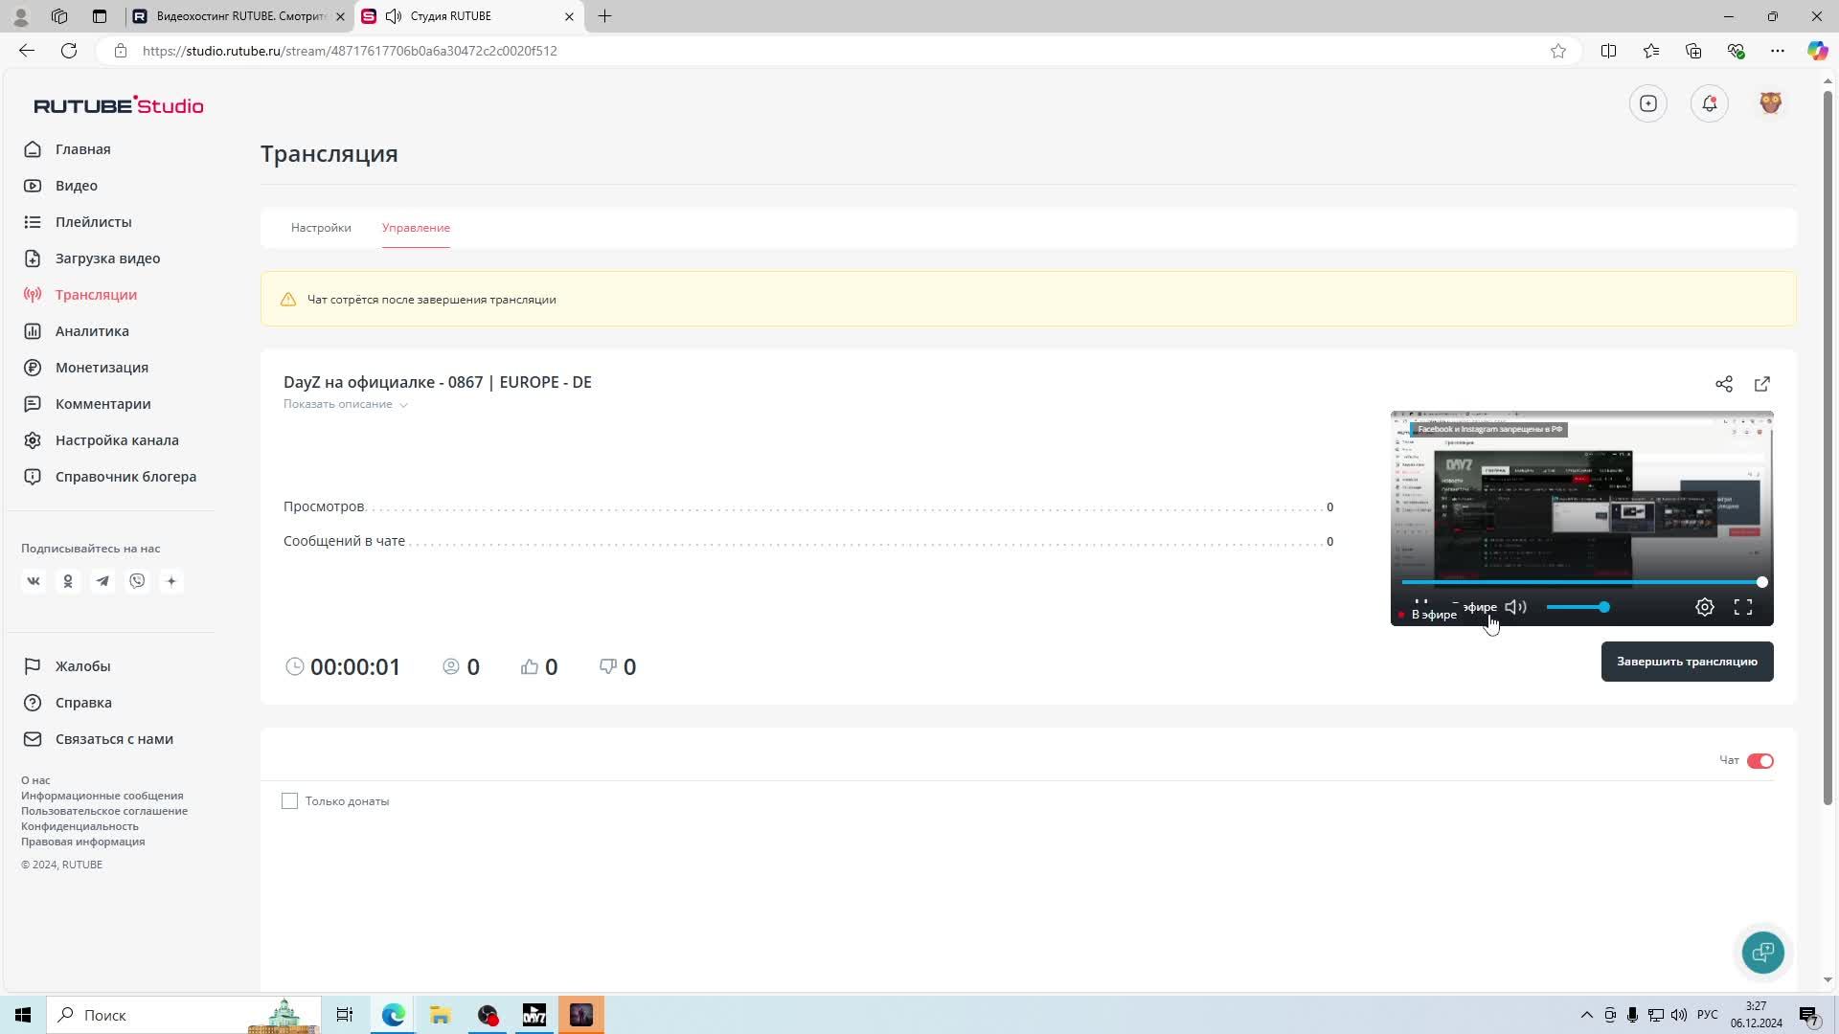Open the browser's settings and more menu
Image resolution: width=1839 pixels, height=1034 pixels.
1777,51
